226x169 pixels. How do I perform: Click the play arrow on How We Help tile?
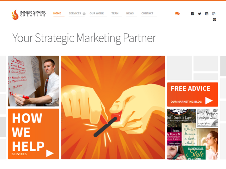[x=50, y=153]
